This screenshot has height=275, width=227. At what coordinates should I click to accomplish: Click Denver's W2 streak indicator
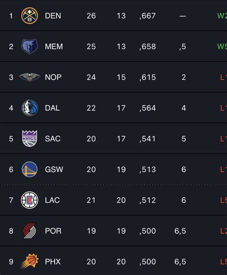(x=222, y=16)
